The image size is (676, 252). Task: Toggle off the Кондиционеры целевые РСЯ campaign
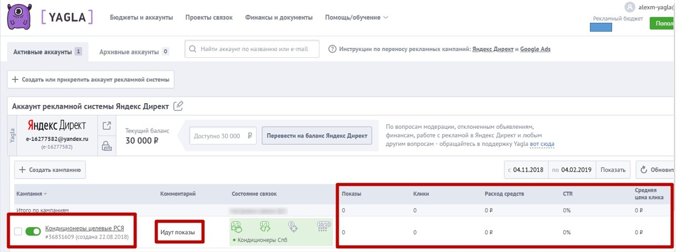tap(33, 231)
